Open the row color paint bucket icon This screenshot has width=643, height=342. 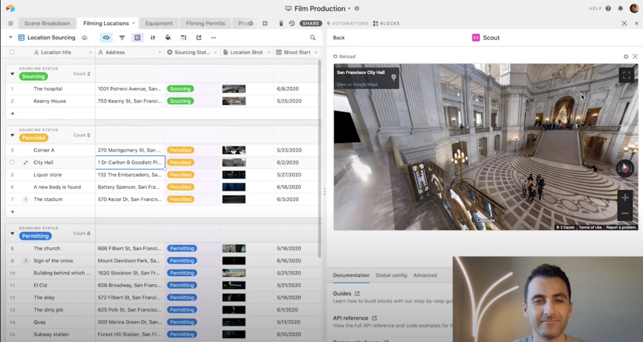[168, 37]
